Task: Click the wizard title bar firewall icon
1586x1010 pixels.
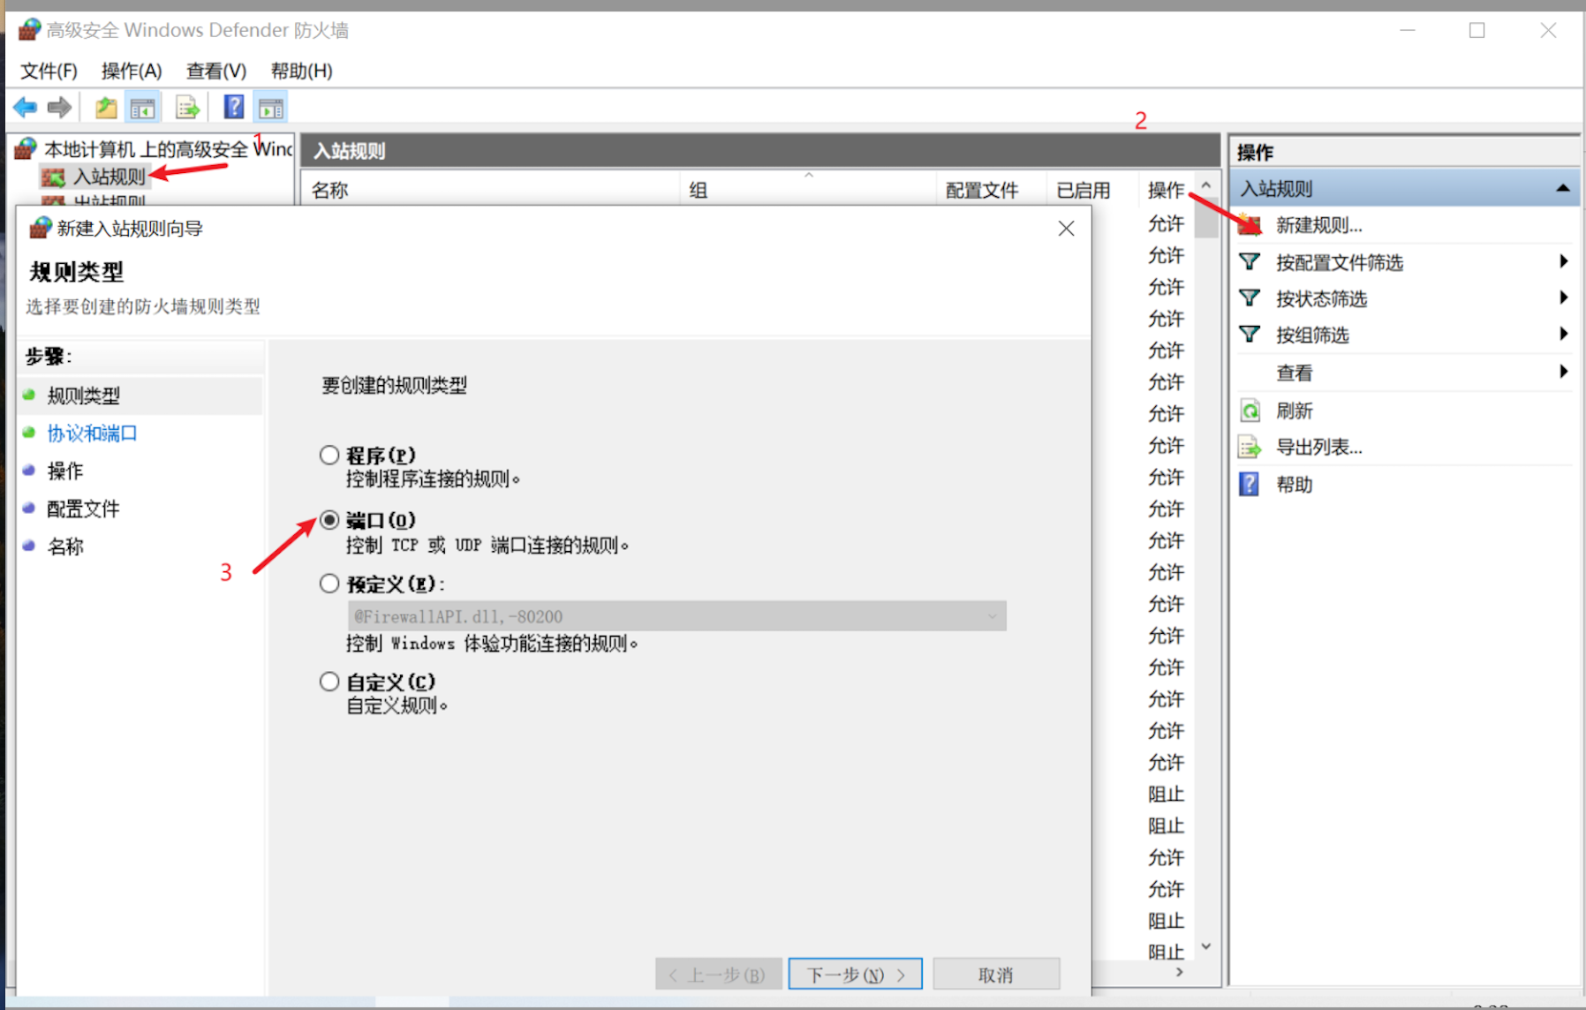Action: 40,228
